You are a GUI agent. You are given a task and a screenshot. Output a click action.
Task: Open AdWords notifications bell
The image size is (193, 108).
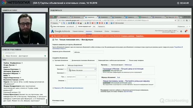click(186, 31)
